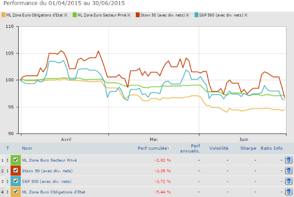Remove Stoxx 50 series via its X
Screen dimensions: 294x197
[x=187, y=15]
